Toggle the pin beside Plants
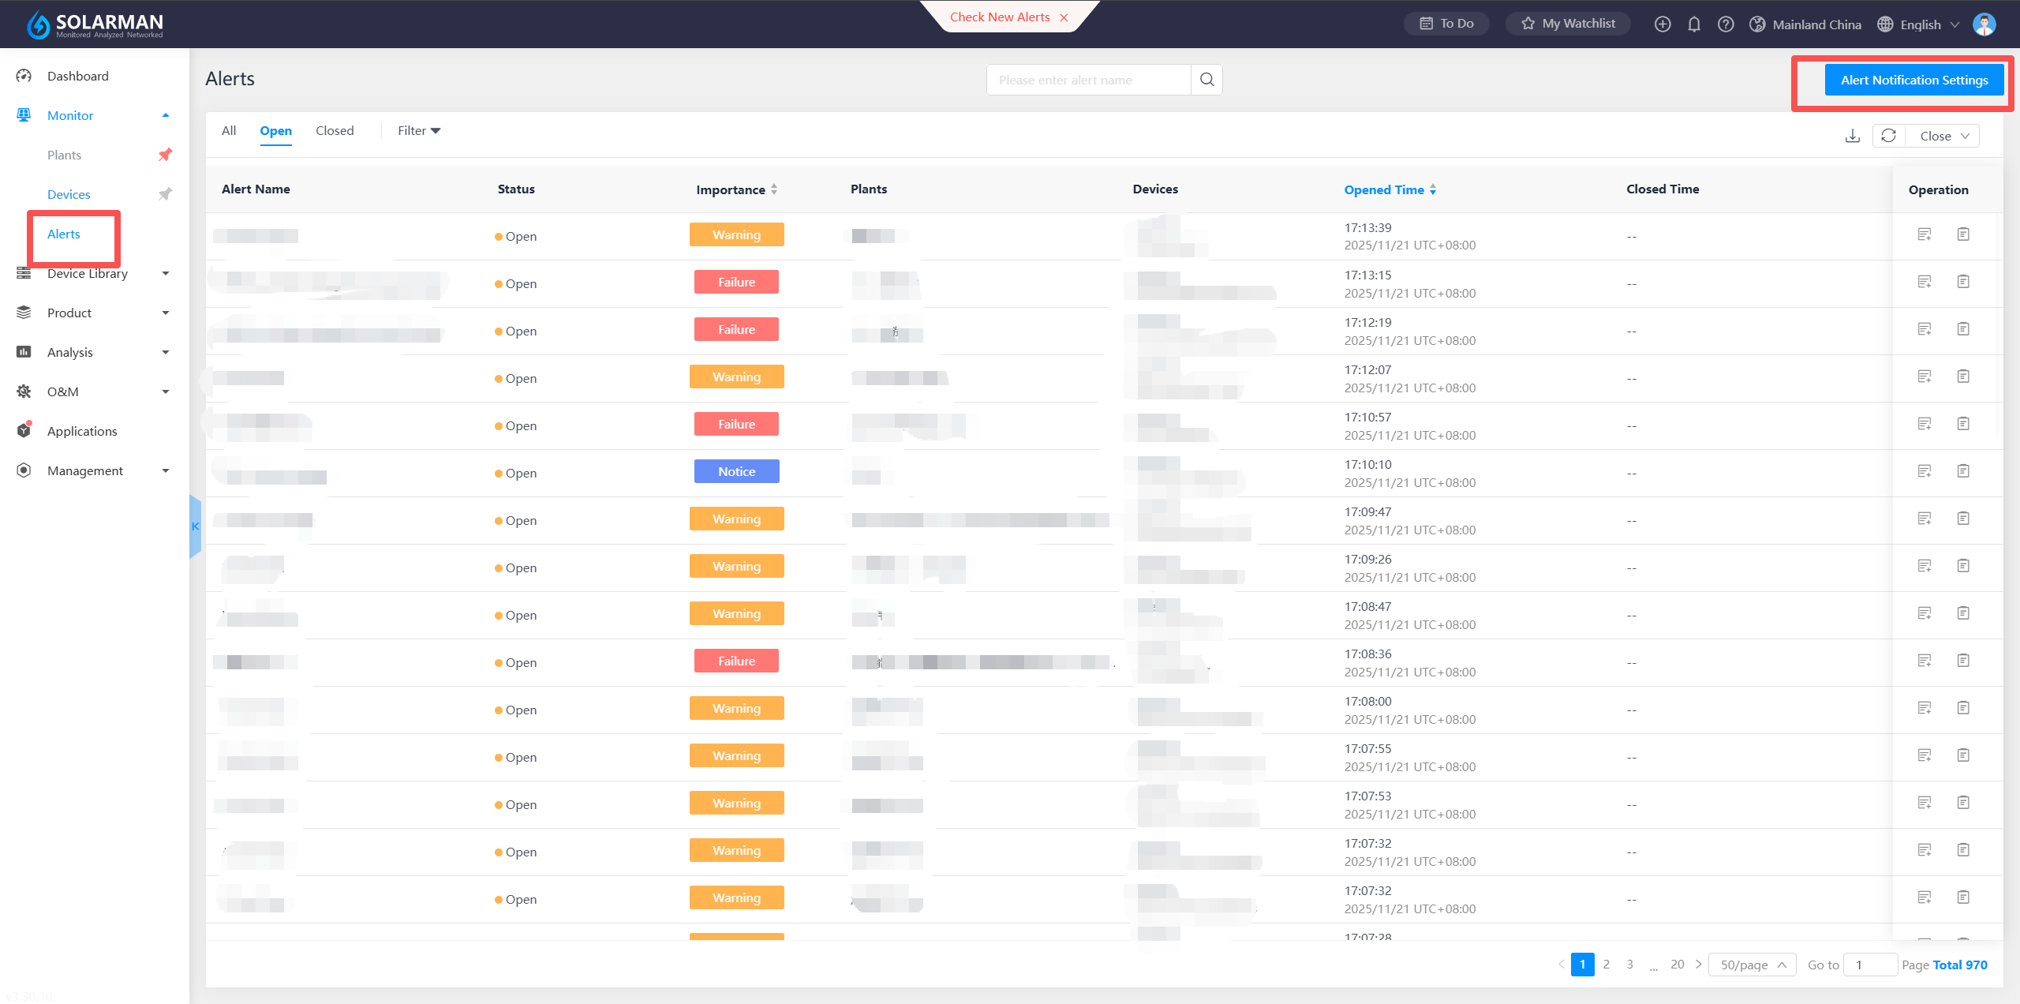Image resolution: width=2020 pixels, height=1004 pixels. [x=165, y=155]
